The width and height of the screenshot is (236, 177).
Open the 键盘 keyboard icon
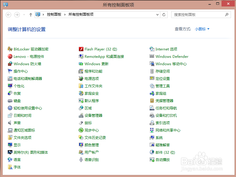(10, 101)
